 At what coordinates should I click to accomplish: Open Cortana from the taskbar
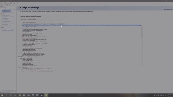[x=11, y=95]
